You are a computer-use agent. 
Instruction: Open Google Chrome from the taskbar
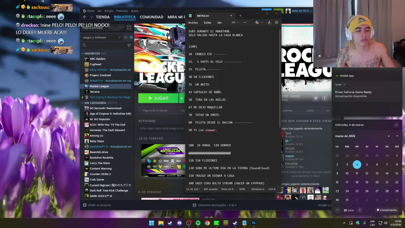tap(207, 223)
